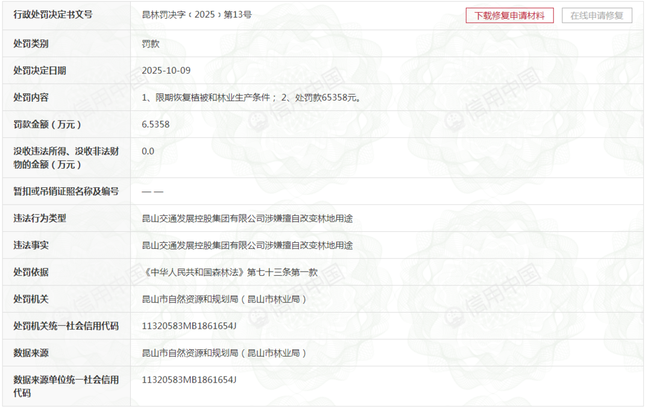Viewport: 651px width, 412px height.
Task: Click the 处罚类别 value 罚款
Action: click(x=150, y=44)
